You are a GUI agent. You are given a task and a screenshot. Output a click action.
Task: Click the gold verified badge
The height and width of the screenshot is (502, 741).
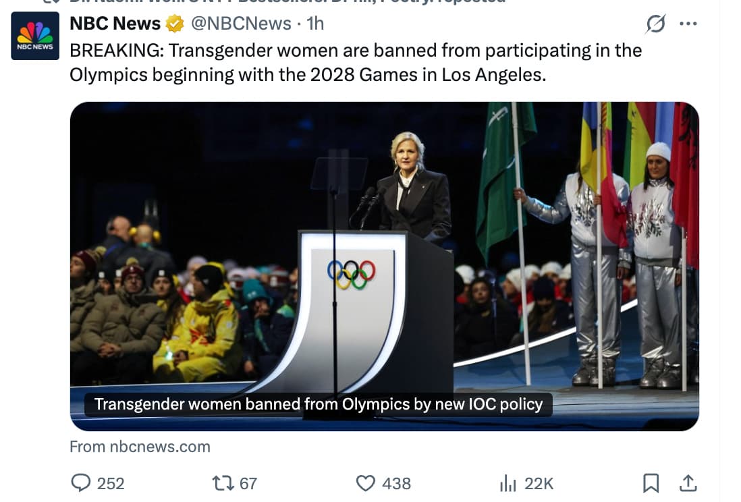[175, 24]
